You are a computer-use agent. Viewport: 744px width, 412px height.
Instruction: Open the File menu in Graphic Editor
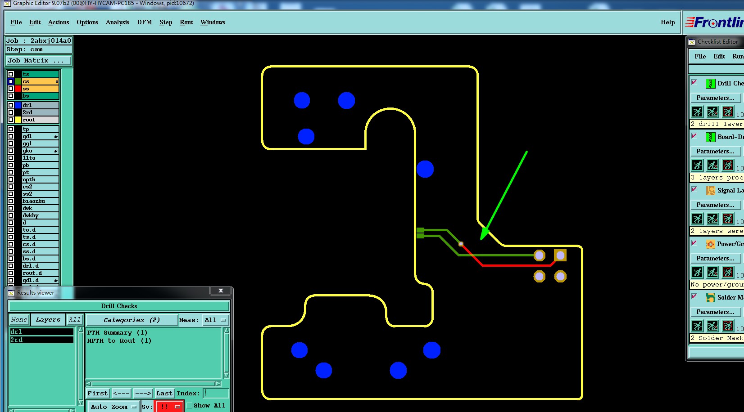click(x=16, y=22)
